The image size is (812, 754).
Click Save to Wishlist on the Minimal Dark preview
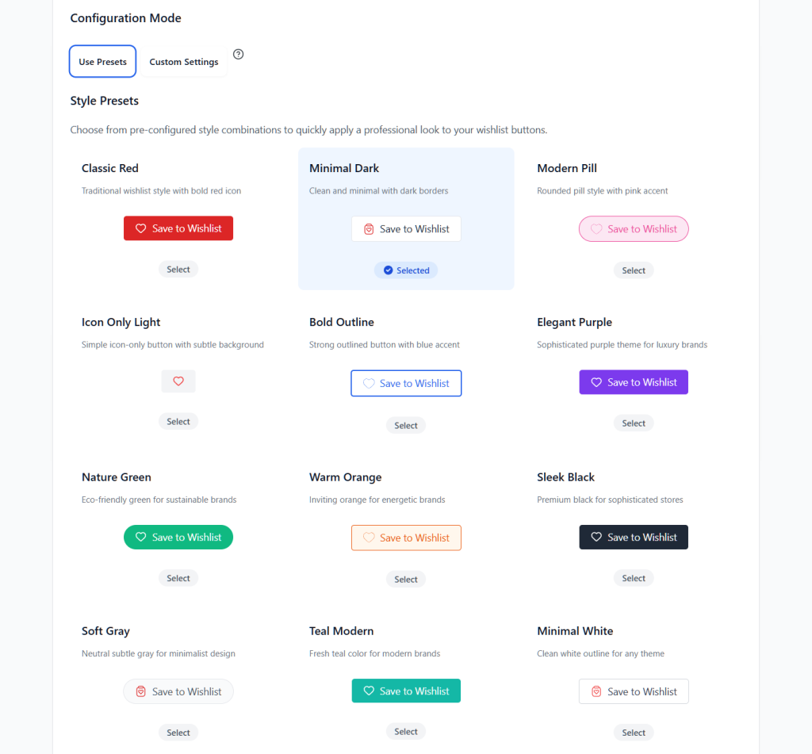(x=406, y=228)
